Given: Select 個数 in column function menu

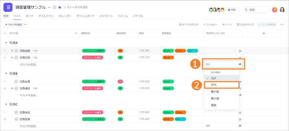Looking at the screenshot, I should (x=222, y=105).
